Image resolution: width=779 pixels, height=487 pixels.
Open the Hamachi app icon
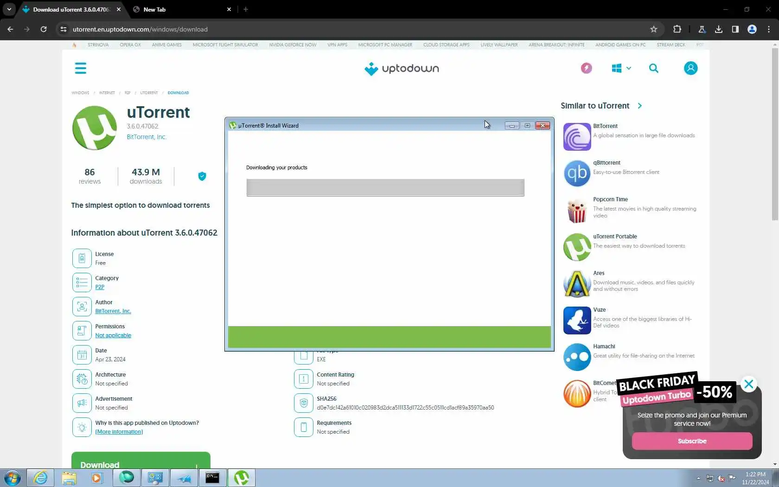click(577, 357)
